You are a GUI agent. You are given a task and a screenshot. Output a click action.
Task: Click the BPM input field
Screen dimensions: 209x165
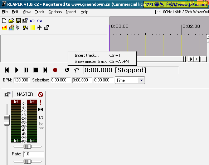pos(22,80)
